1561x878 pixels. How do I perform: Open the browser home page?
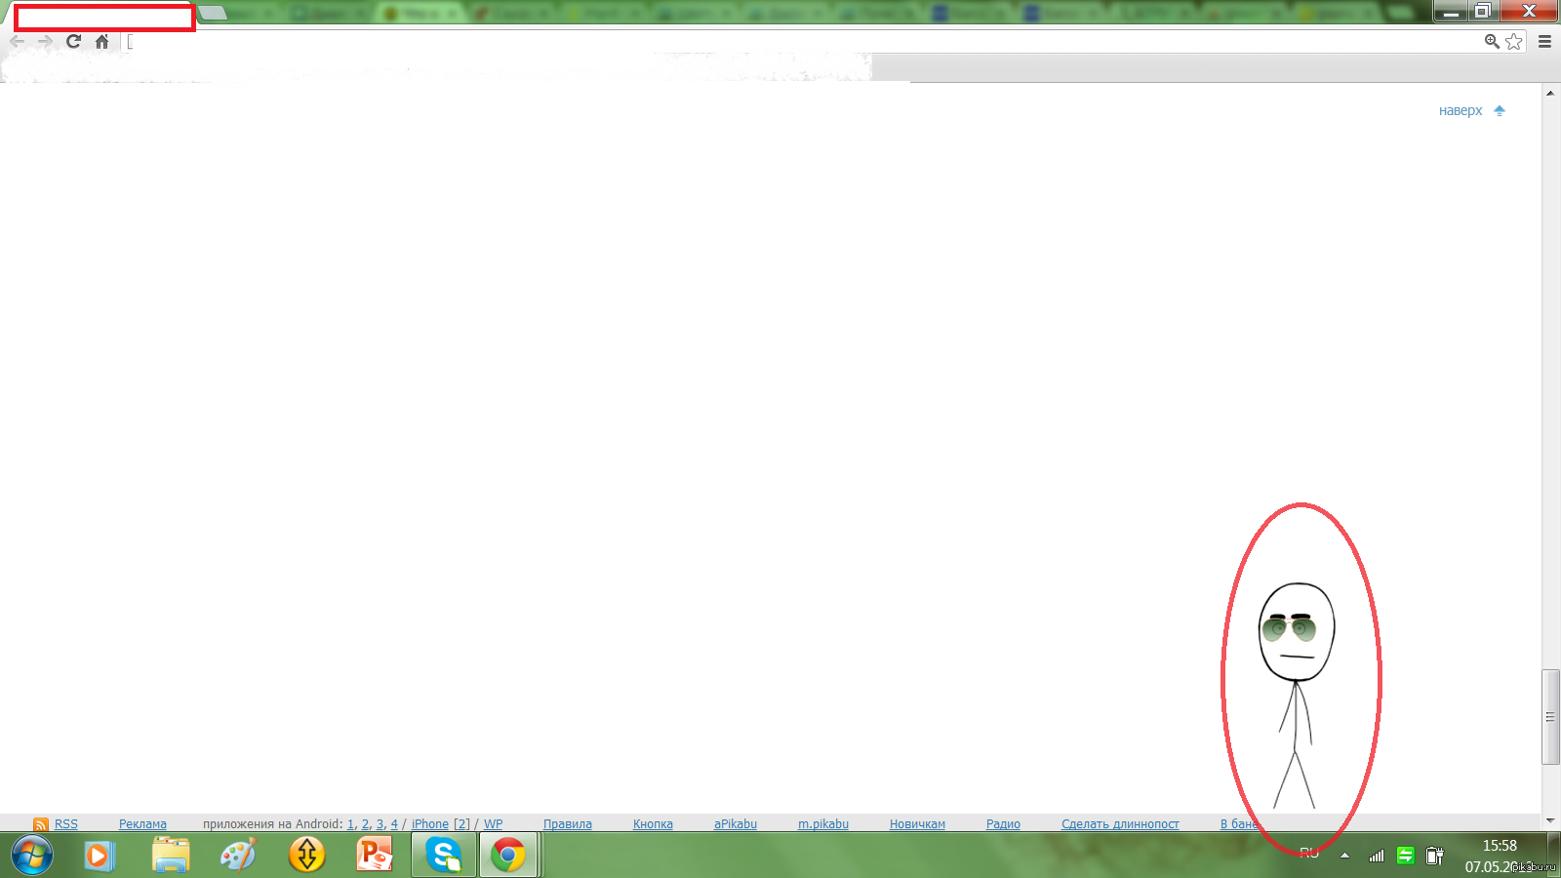pos(101,41)
